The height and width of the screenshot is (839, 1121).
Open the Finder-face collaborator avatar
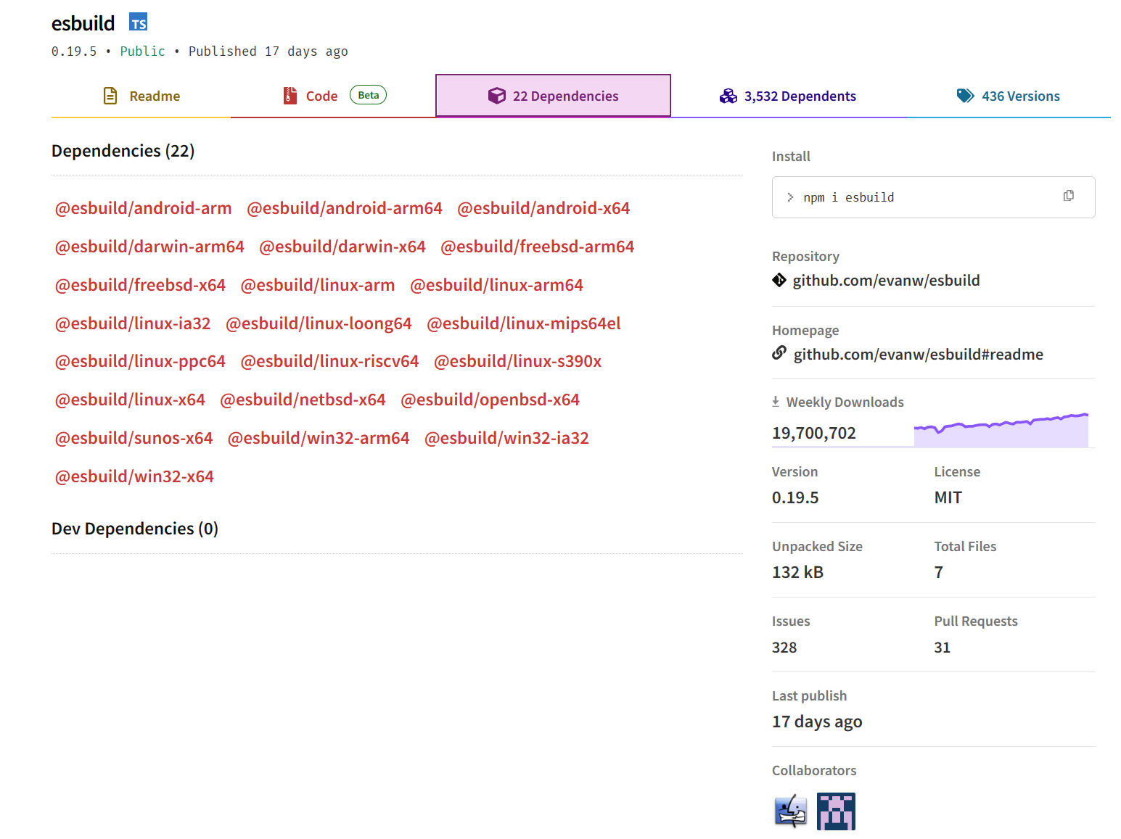coord(791,811)
